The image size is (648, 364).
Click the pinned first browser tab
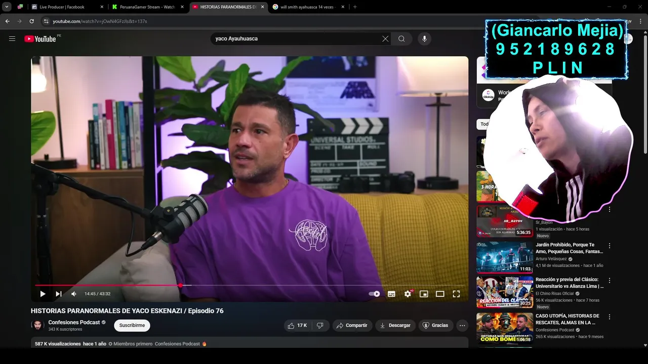pyautogui.click(x=20, y=7)
